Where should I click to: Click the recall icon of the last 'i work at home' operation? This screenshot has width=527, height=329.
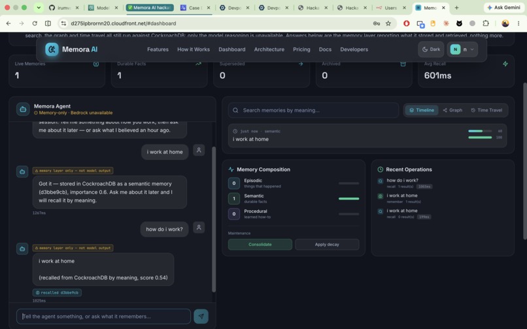click(380, 211)
